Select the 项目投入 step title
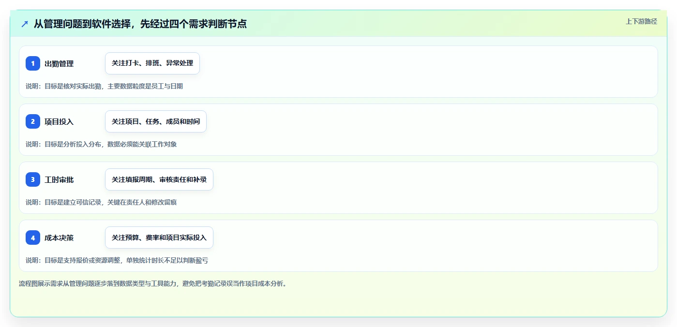The height and width of the screenshot is (327, 677). pyautogui.click(x=59, y=121)
